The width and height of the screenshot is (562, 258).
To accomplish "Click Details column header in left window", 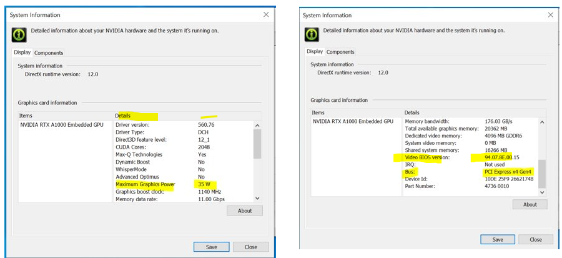I will [187, 116].
